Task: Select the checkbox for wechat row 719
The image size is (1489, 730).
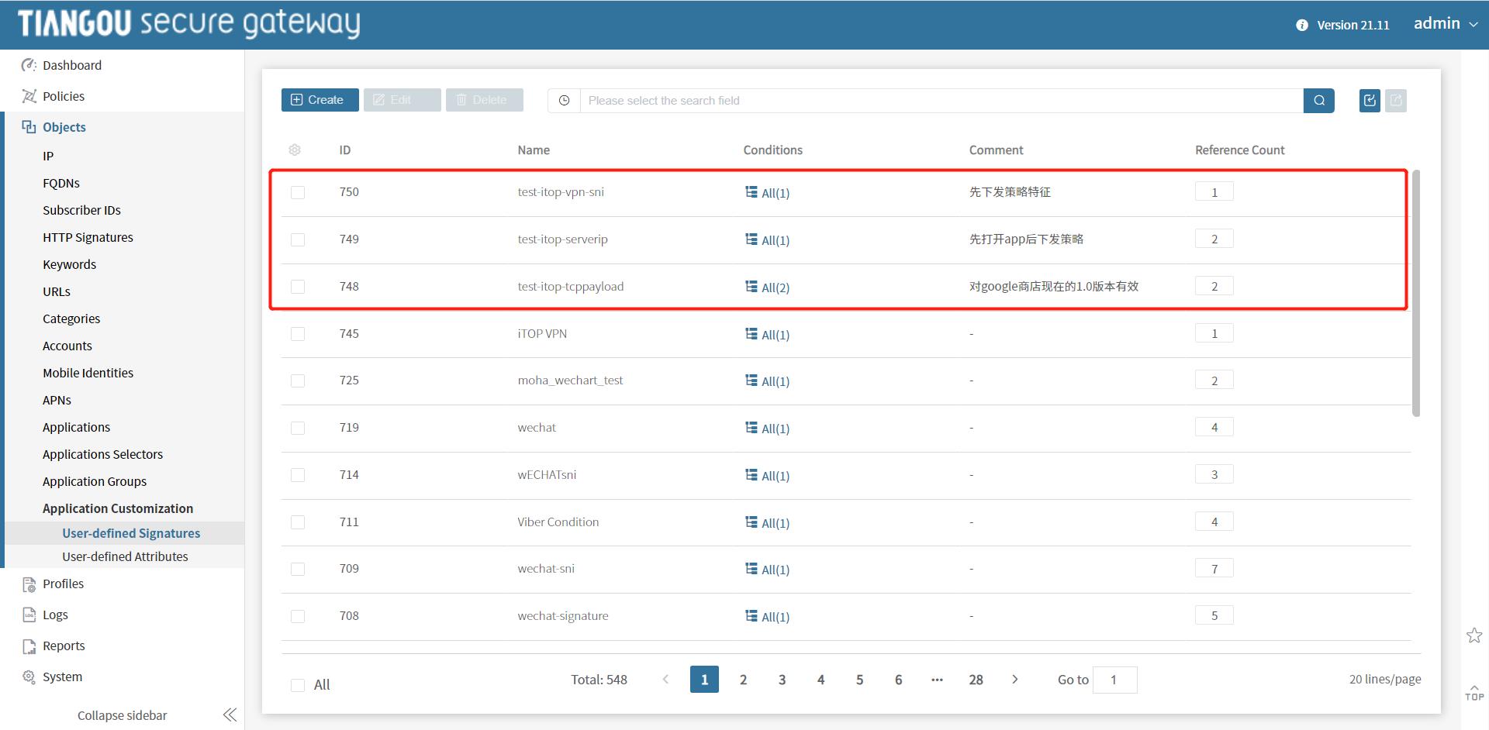Action: 298,428
